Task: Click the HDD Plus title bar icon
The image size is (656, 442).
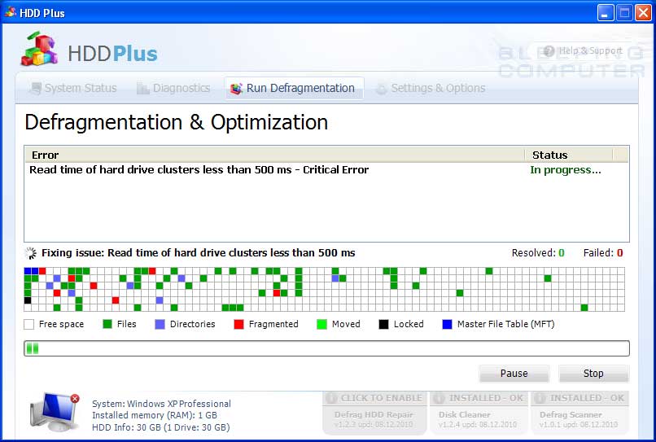Action: coord(11,12)
